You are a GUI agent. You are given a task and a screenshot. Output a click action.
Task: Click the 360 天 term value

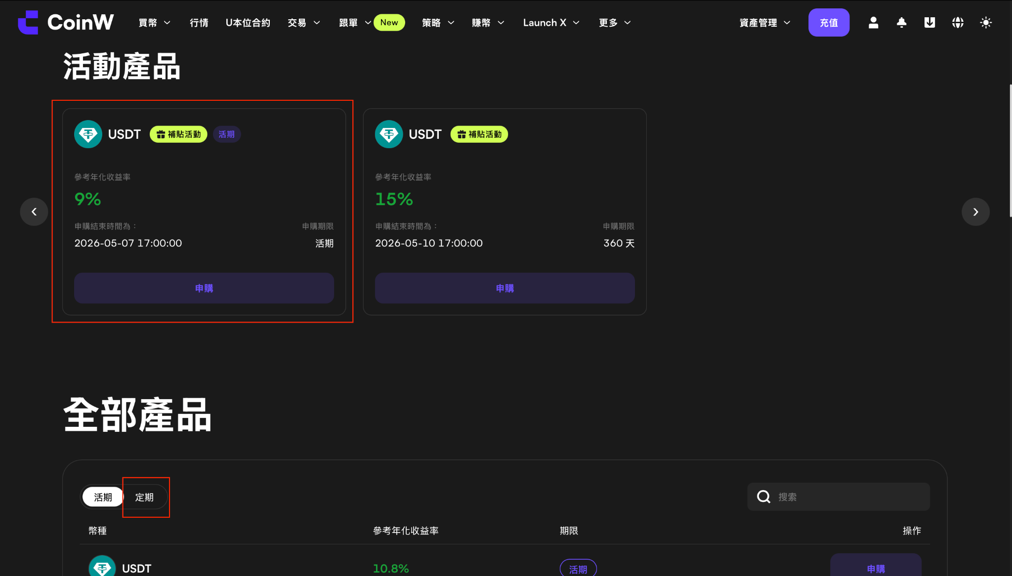(619, 243)
